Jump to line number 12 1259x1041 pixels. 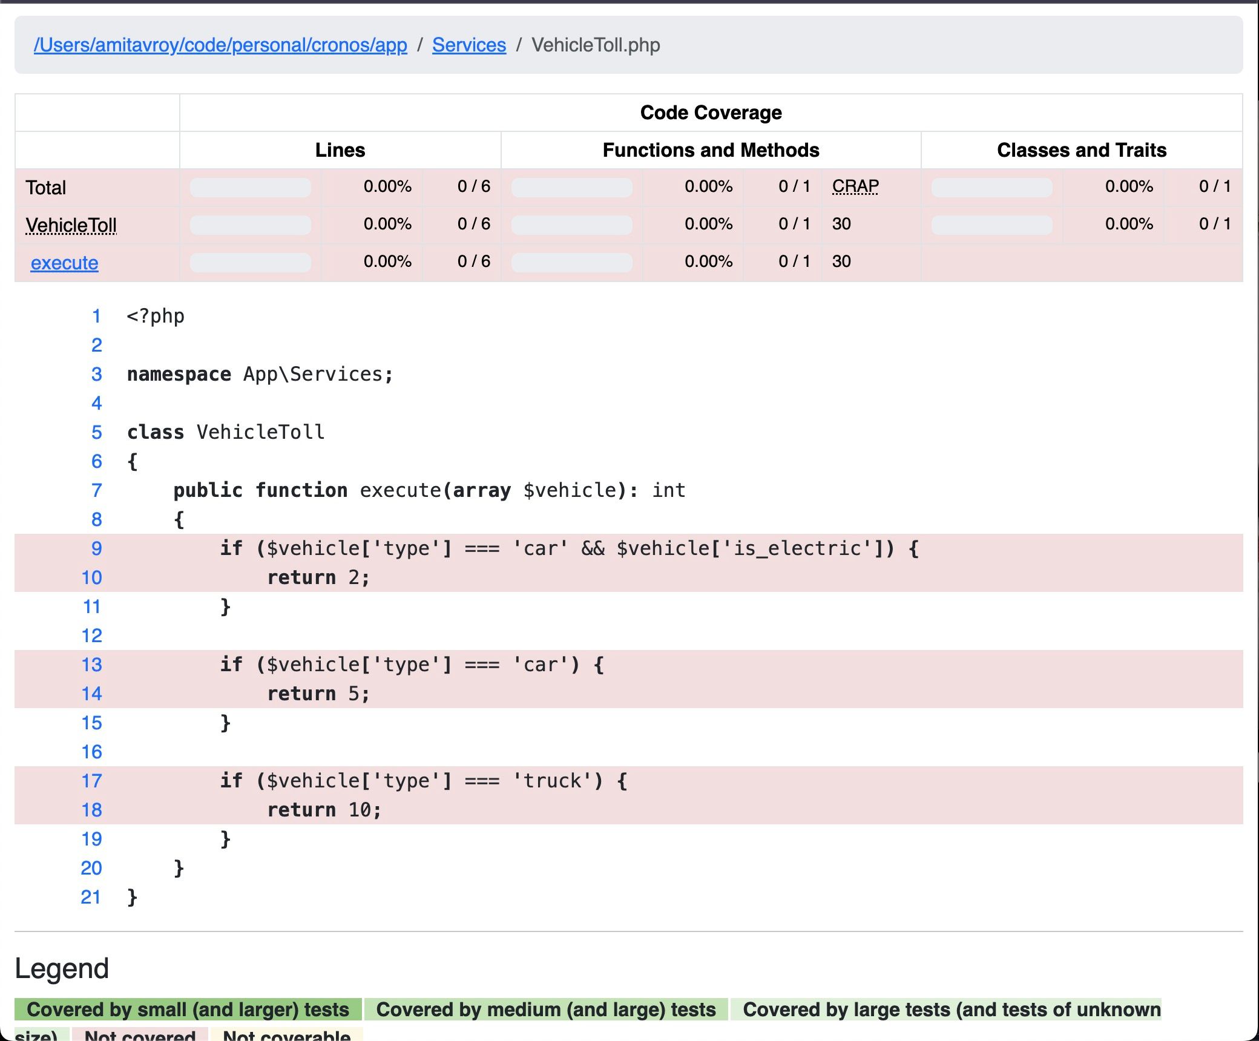point(91,635)
